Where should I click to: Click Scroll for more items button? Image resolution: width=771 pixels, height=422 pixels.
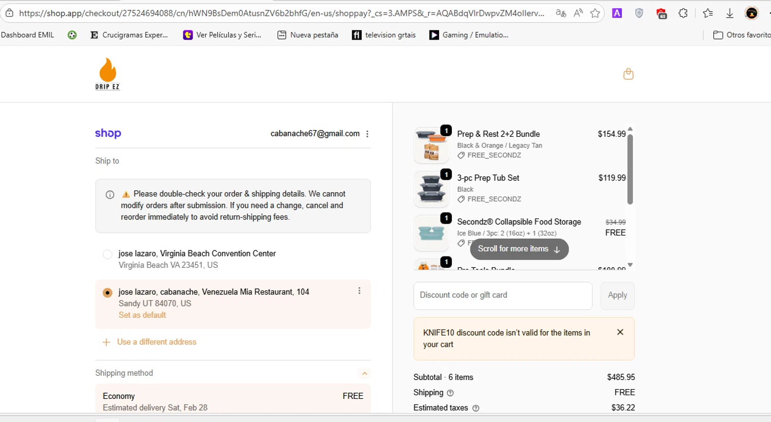click(519, 249)
